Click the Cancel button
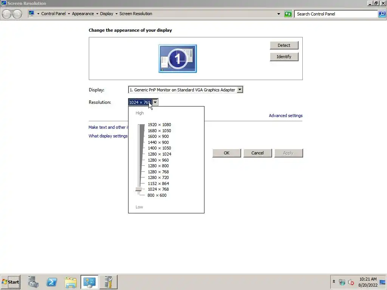The width and height of the screenshot is (387, 290). tap(258, 153)
